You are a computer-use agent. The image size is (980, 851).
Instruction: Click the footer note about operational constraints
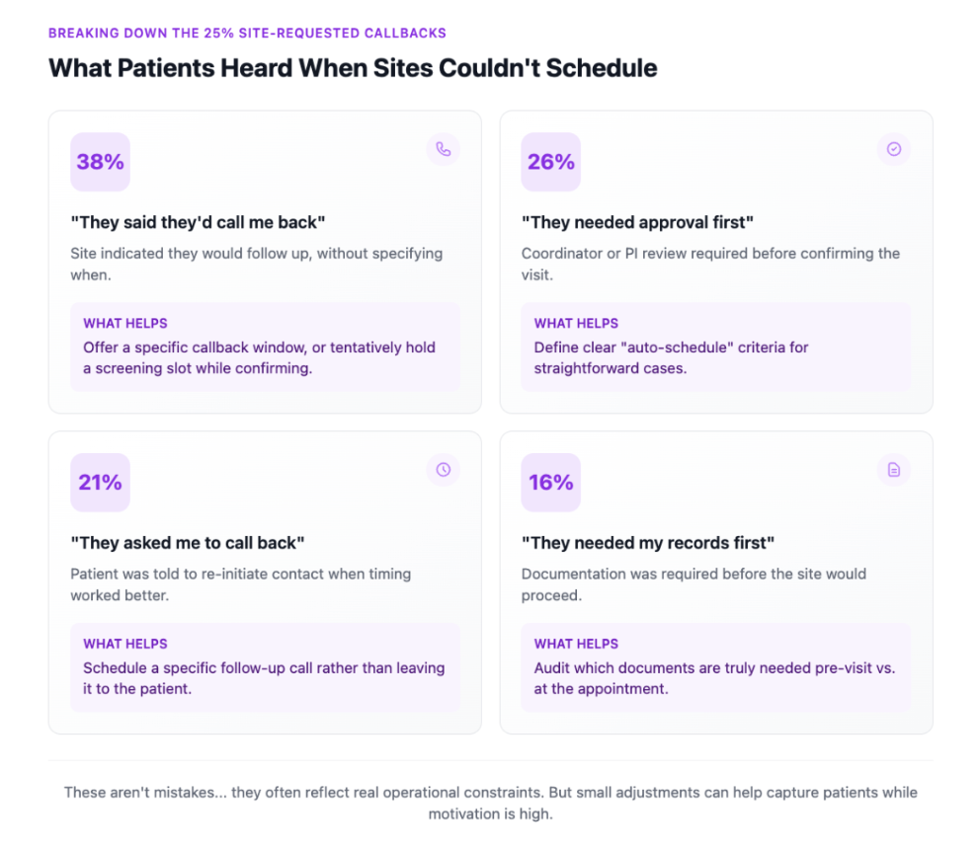coord(490,804)
